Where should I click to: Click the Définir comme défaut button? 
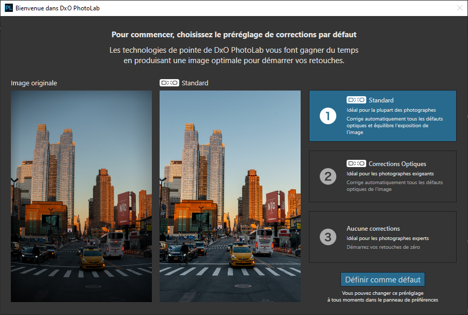[x=383, y=279]
